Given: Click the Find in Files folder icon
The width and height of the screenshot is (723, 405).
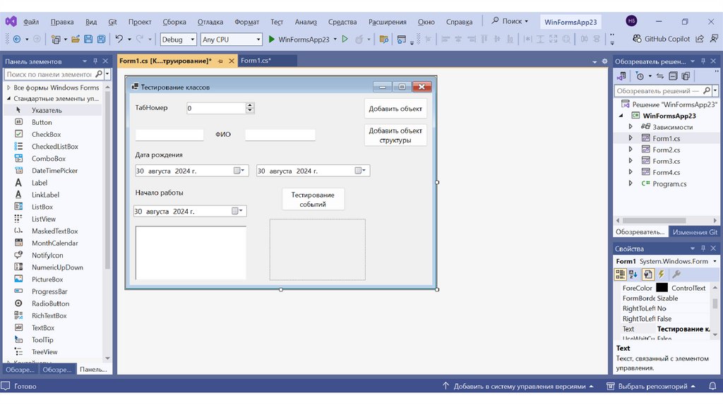Looking at the screenshot, I should click(383, 40).
